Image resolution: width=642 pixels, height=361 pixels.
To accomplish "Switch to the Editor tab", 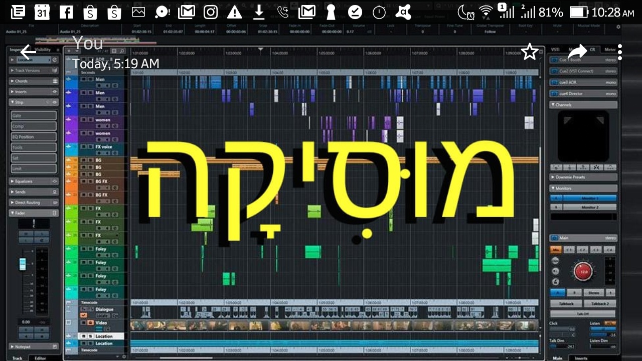I will click(x=40, y=358).
